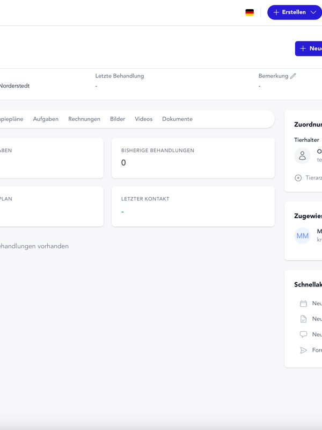Click the paper plane send icon
The width and height of the screenshot is (322, 430).
(303, 350)
